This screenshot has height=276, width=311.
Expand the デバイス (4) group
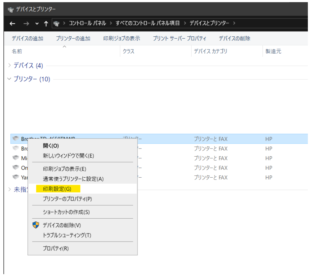point(9,65)
